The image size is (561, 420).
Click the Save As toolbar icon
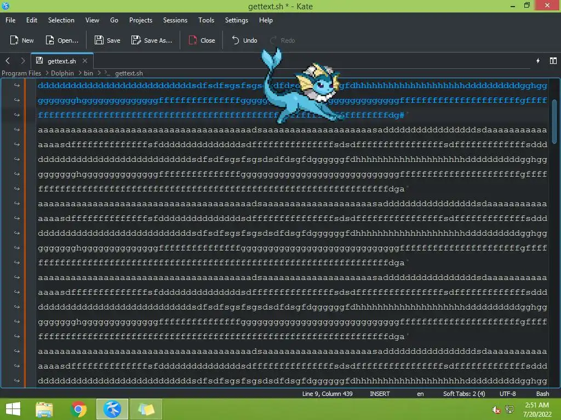136,40
